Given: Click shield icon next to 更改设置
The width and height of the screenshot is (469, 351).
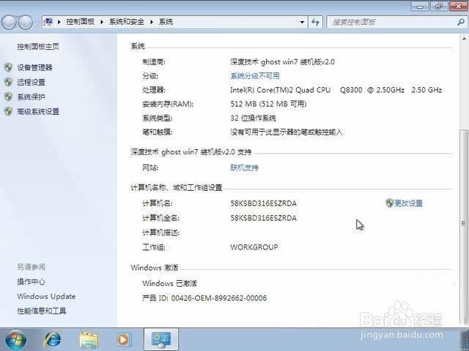Looking at the screenshot, I should 389,203.
